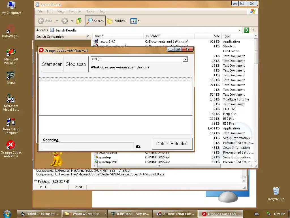Click the on-screen keyboard tray icon
The height and width of the screenshot is (218, 290).
257,214
